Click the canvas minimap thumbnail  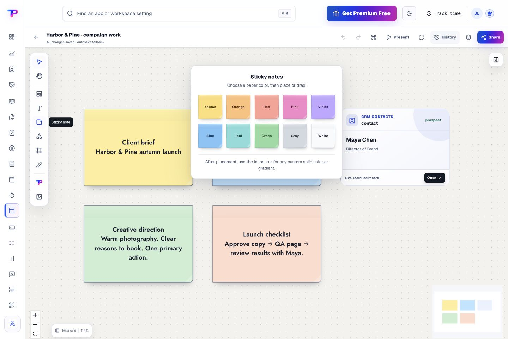tap(467, 311)
